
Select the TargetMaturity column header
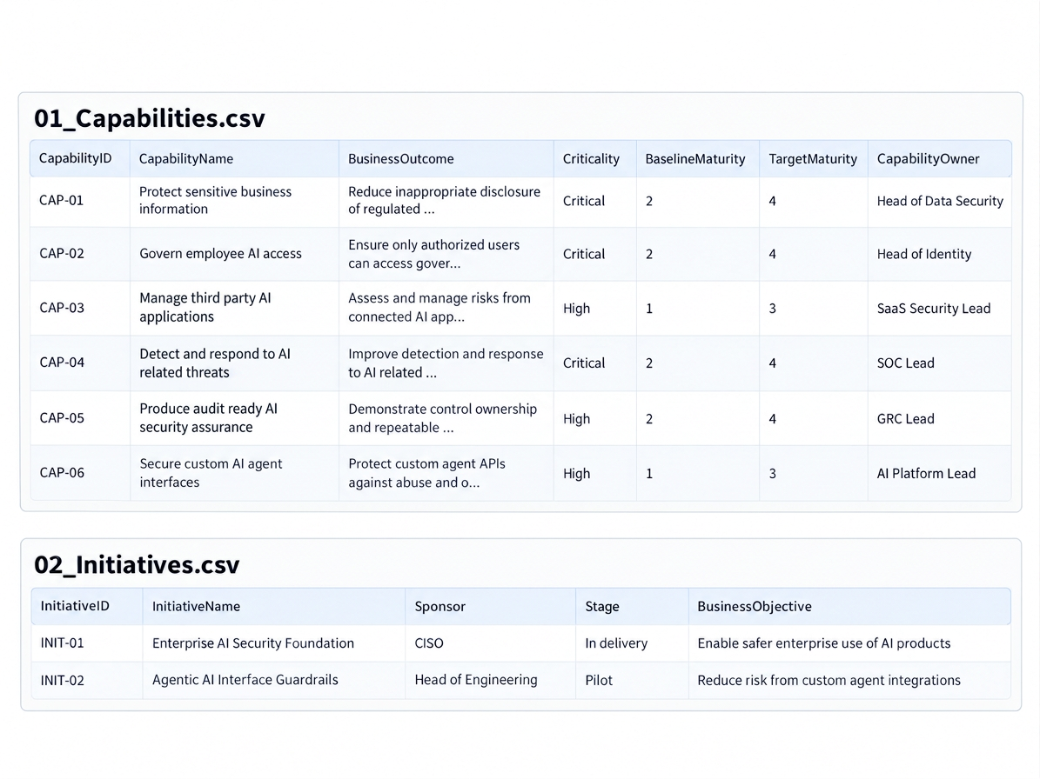pos(813,159)
